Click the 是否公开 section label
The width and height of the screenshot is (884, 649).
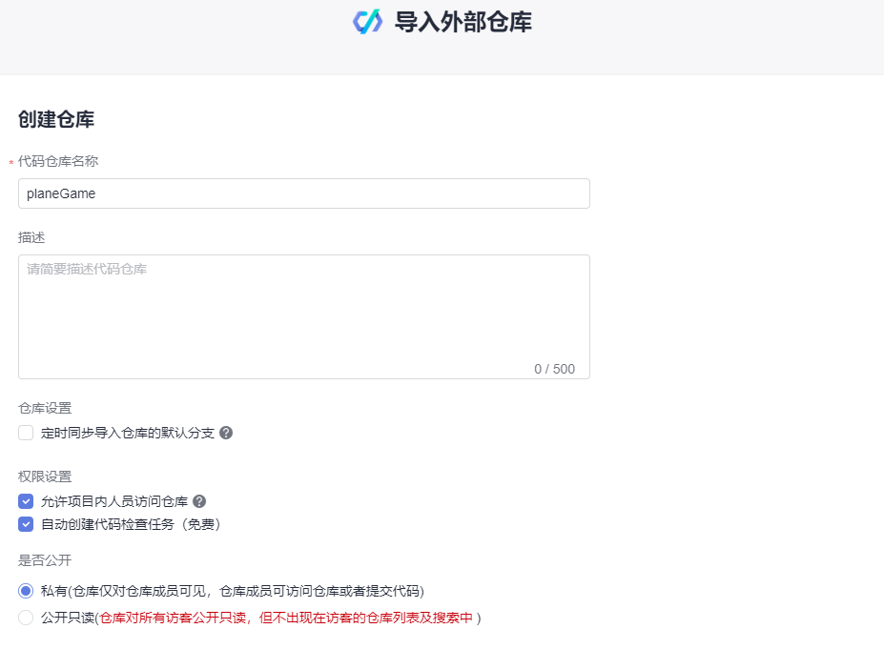tap(45, 560)
